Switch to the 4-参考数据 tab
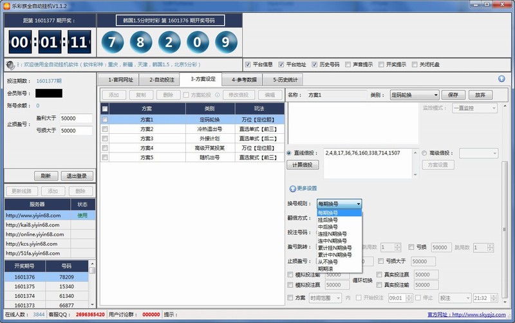 [x=244, y=80]
